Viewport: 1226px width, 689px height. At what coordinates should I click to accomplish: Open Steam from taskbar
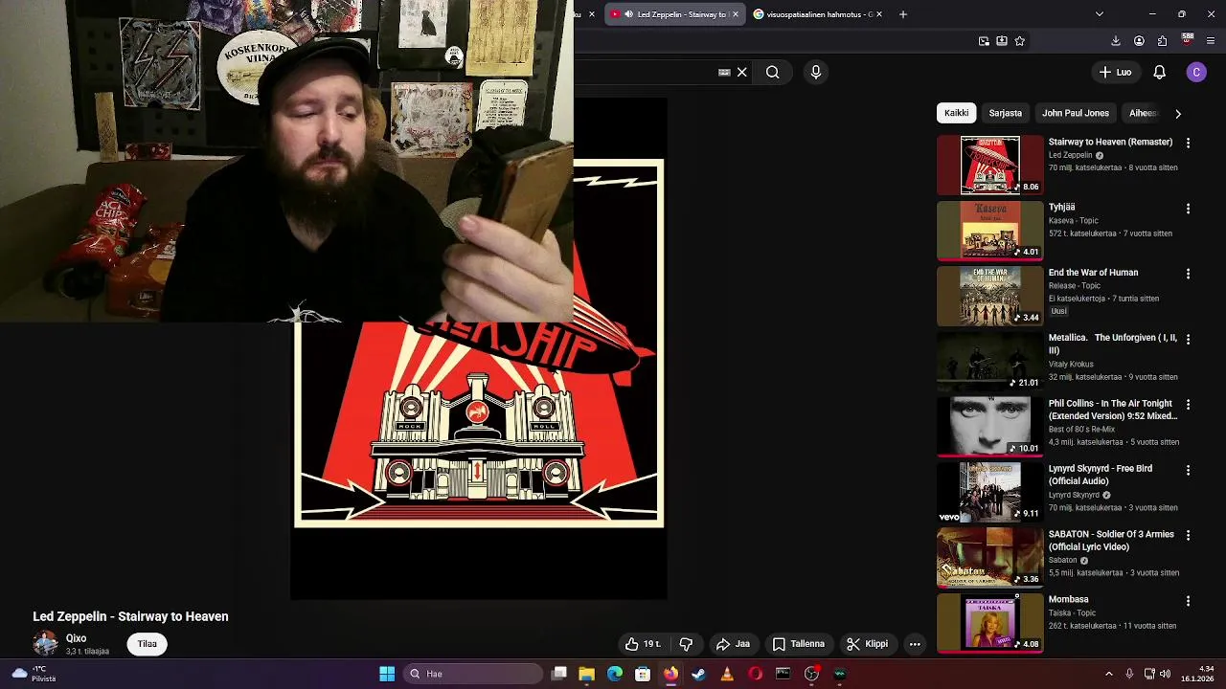pyautogui.click(x=699, y=674)
